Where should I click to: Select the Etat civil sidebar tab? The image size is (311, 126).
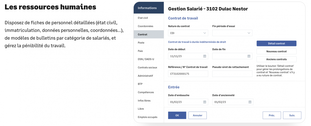click(x=143, y=18)
